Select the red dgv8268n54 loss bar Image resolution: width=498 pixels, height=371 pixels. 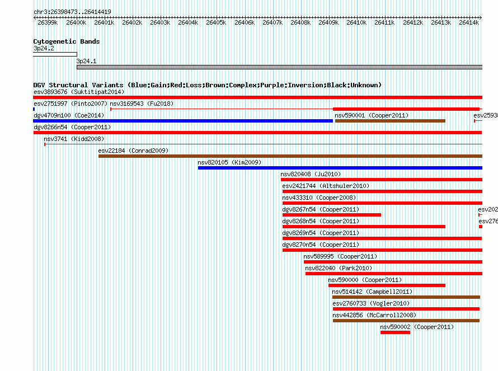(x=364, y=227)
